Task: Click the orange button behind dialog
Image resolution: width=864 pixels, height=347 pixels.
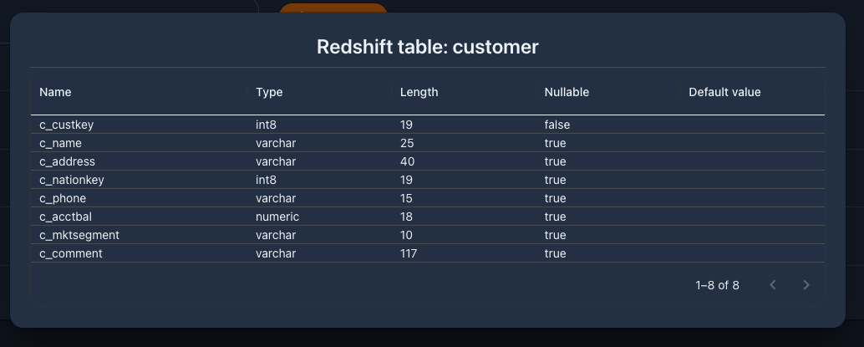Action: point(333,8)
